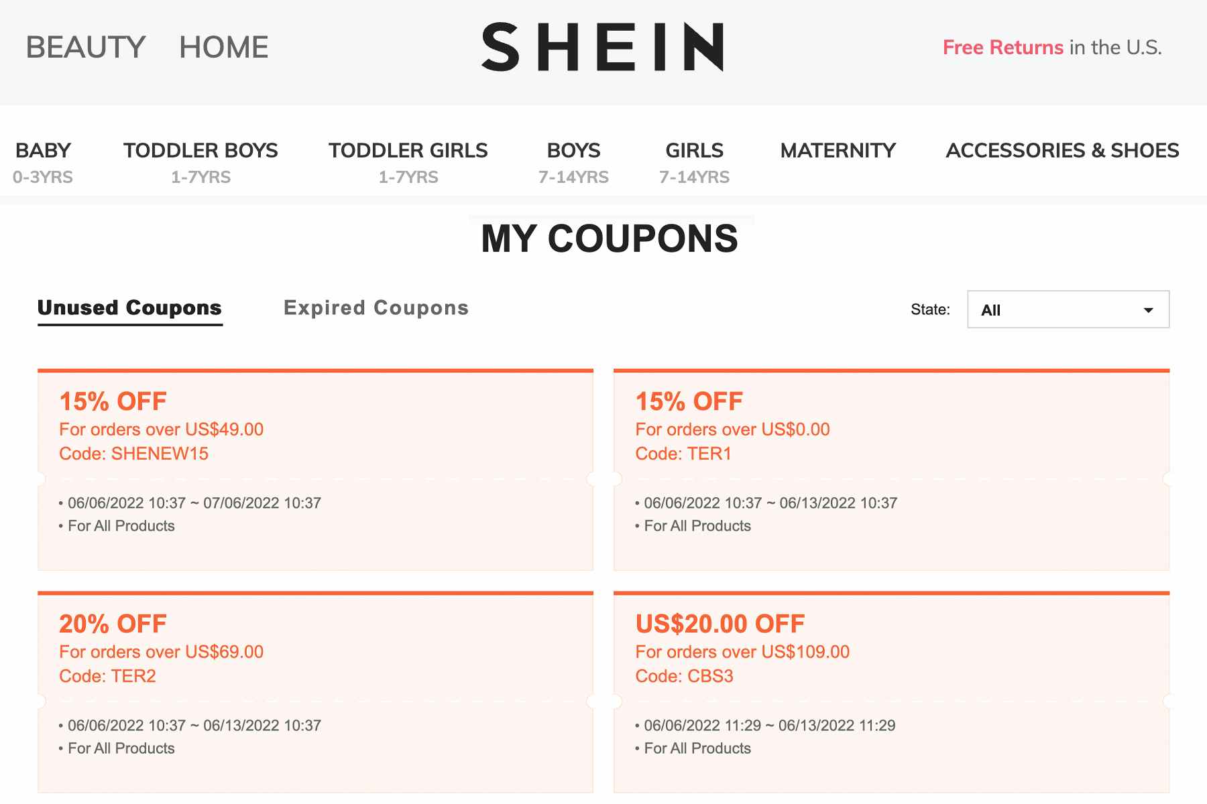Open the MATERNITY category

(x=838, y=150)
